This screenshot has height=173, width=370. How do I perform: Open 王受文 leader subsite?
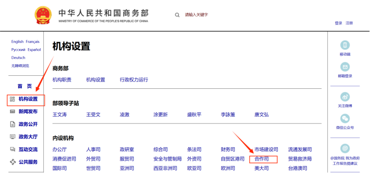[93, 115]
